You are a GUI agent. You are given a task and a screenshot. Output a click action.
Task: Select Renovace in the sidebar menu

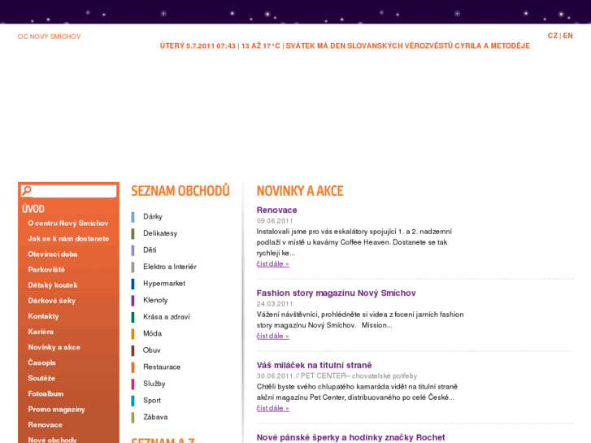tap(46, 424)
